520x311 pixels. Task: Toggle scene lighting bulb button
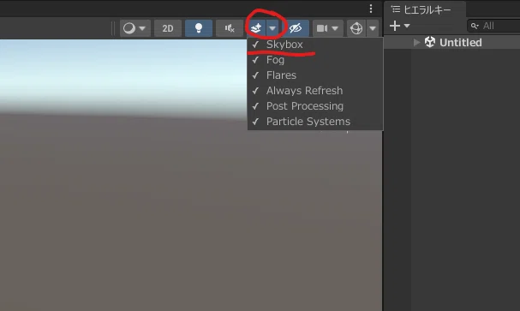pos(199,28)
